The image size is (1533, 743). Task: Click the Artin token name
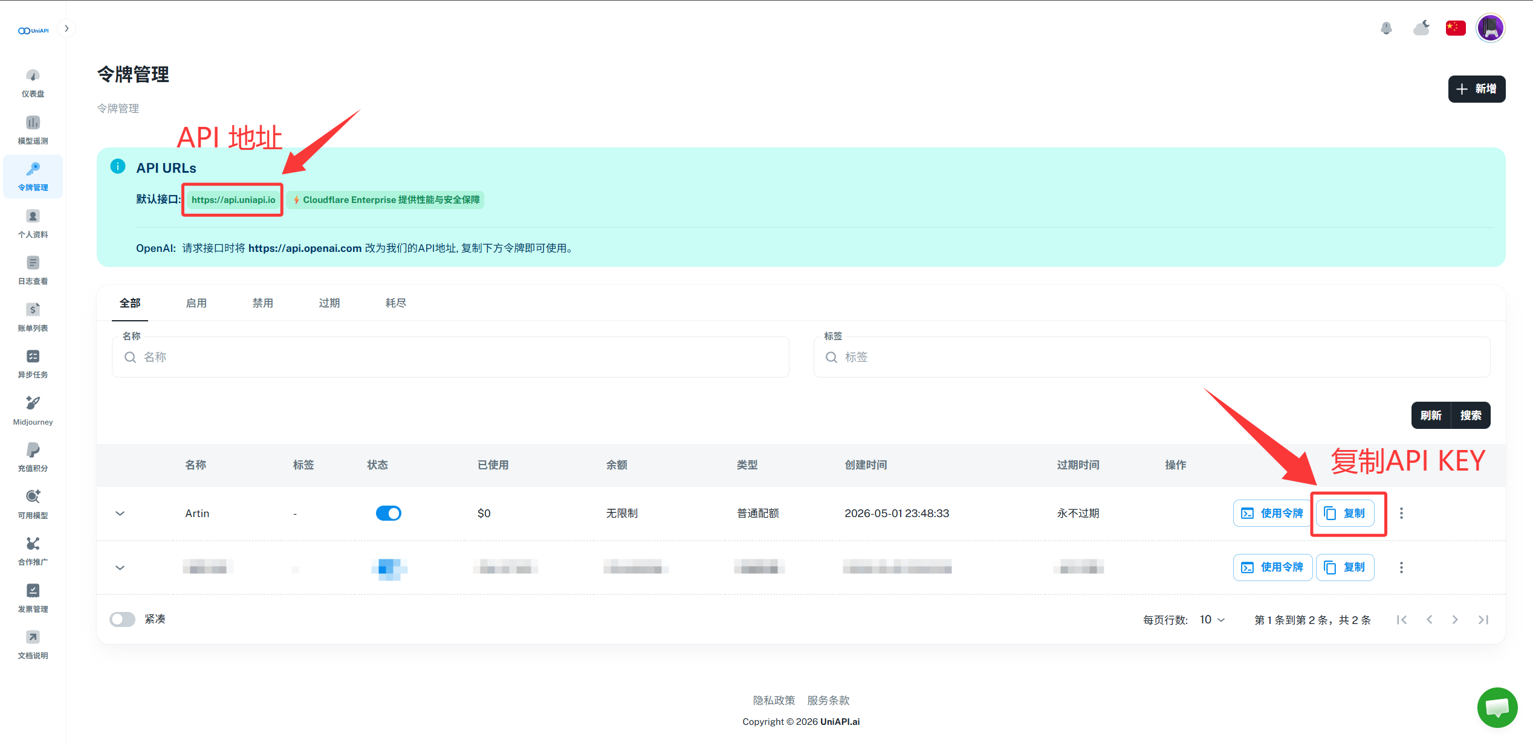[197, 513]
